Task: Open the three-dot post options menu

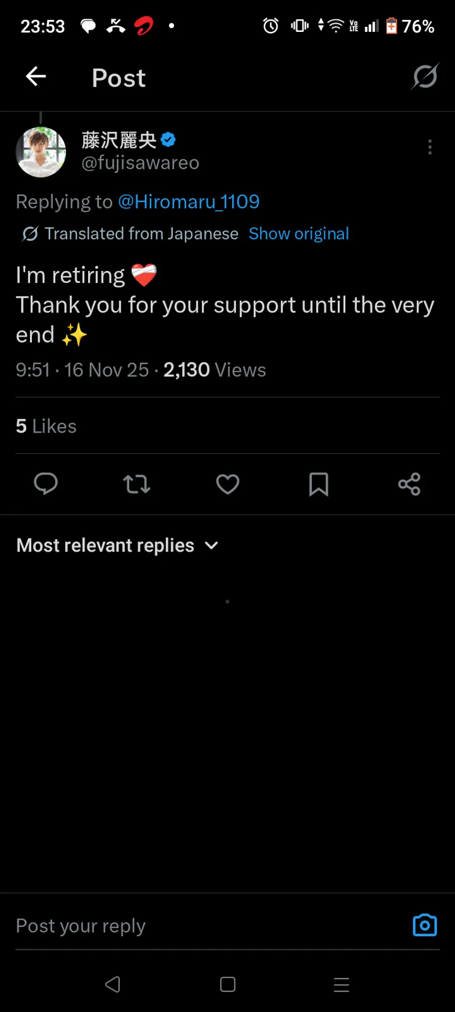Action: [429, 147]
